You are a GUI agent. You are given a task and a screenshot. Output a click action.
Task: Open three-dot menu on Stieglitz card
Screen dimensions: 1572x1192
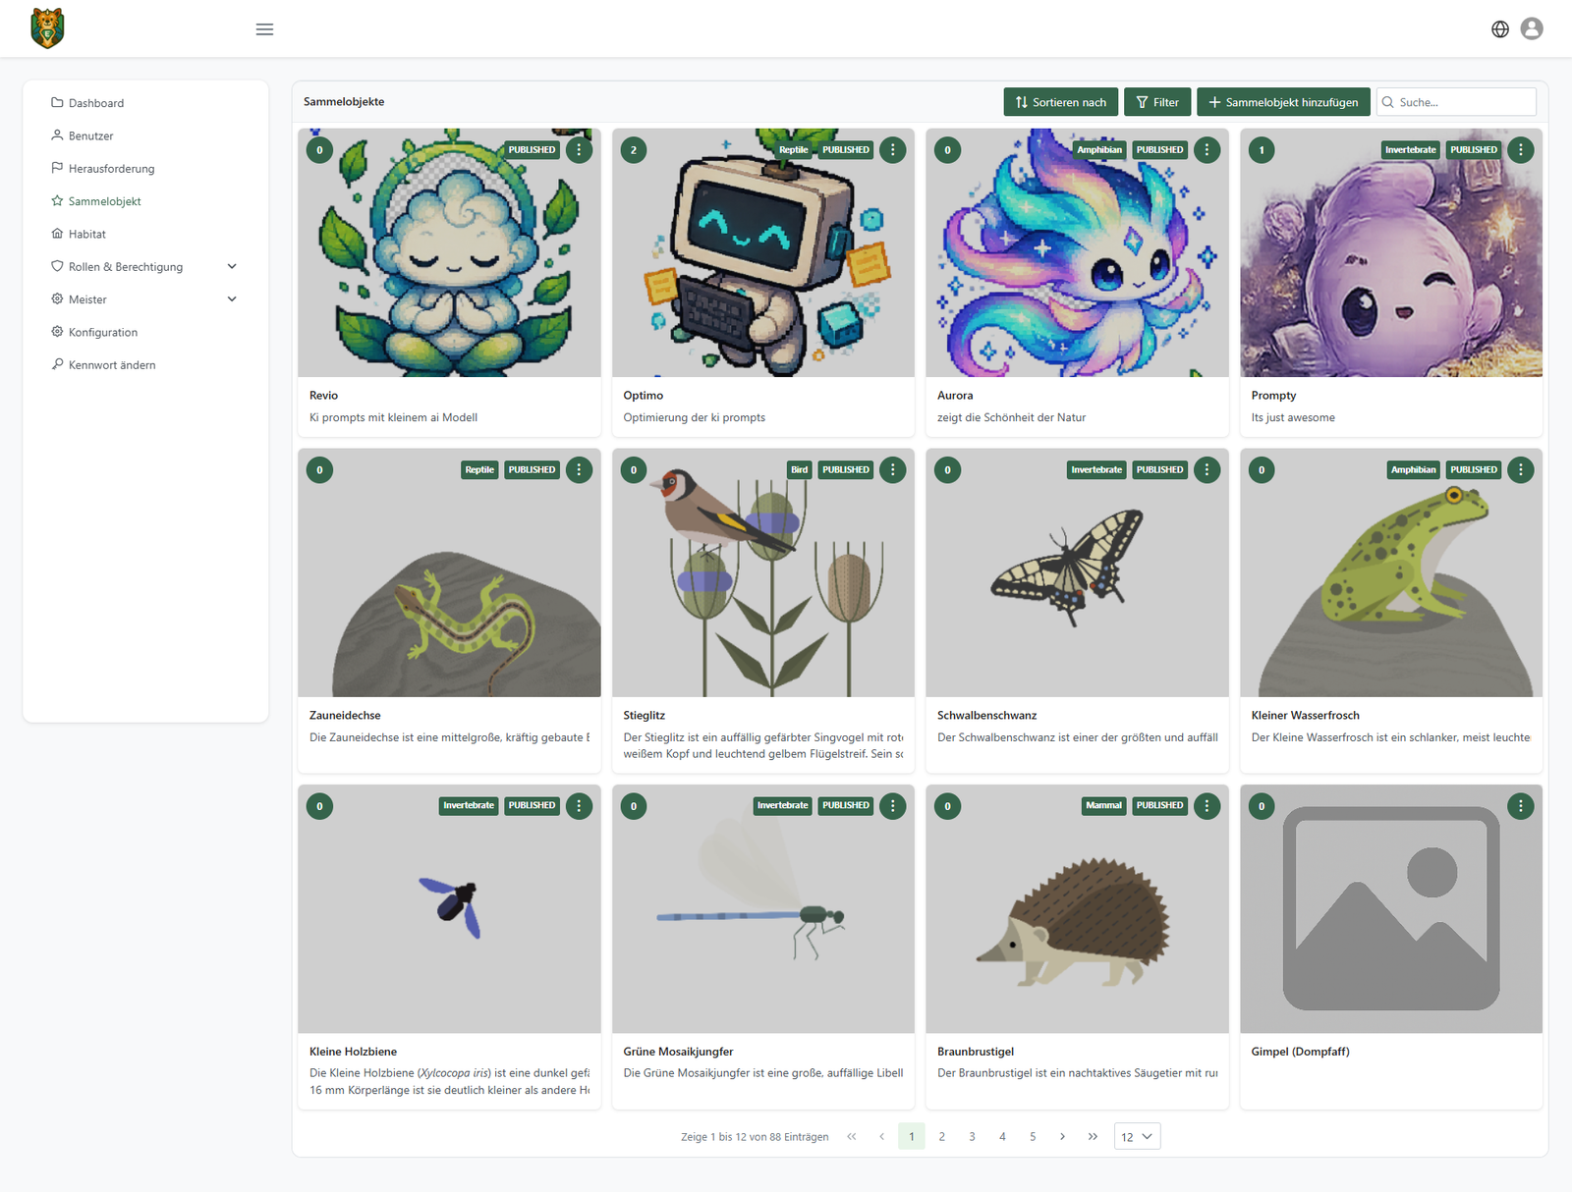[x=893, y=470]
